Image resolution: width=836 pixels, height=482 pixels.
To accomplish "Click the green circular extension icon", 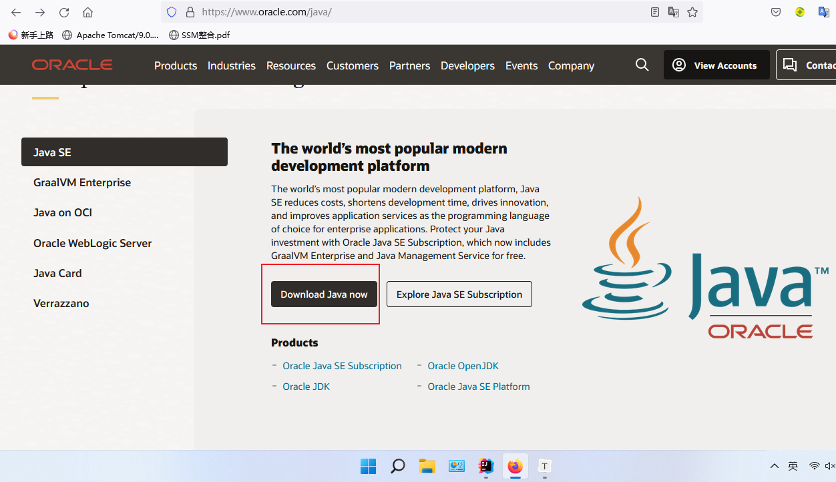I will click(800, 12).
